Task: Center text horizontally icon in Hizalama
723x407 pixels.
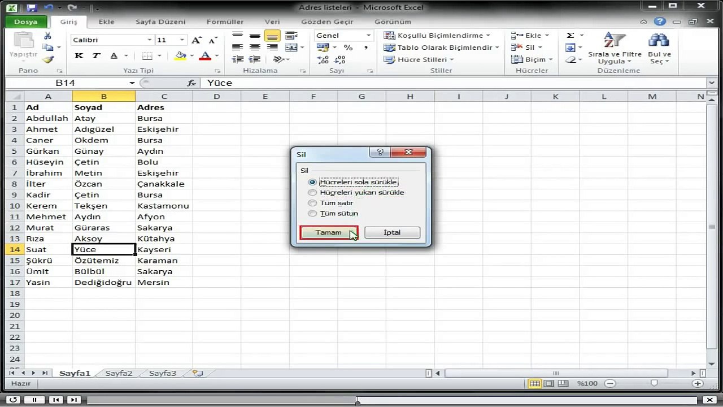Action: tap(255, 47)
